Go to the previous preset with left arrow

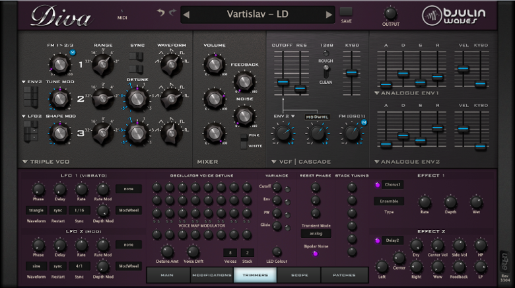[186, 14]
